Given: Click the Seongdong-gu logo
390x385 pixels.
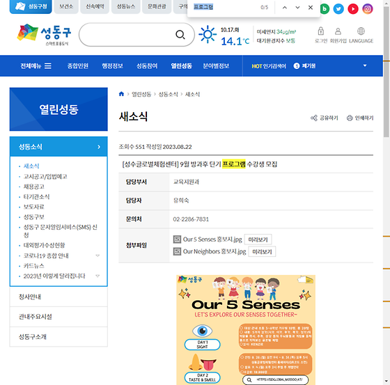Looking at the screenshot, I should tap(44, 34).
